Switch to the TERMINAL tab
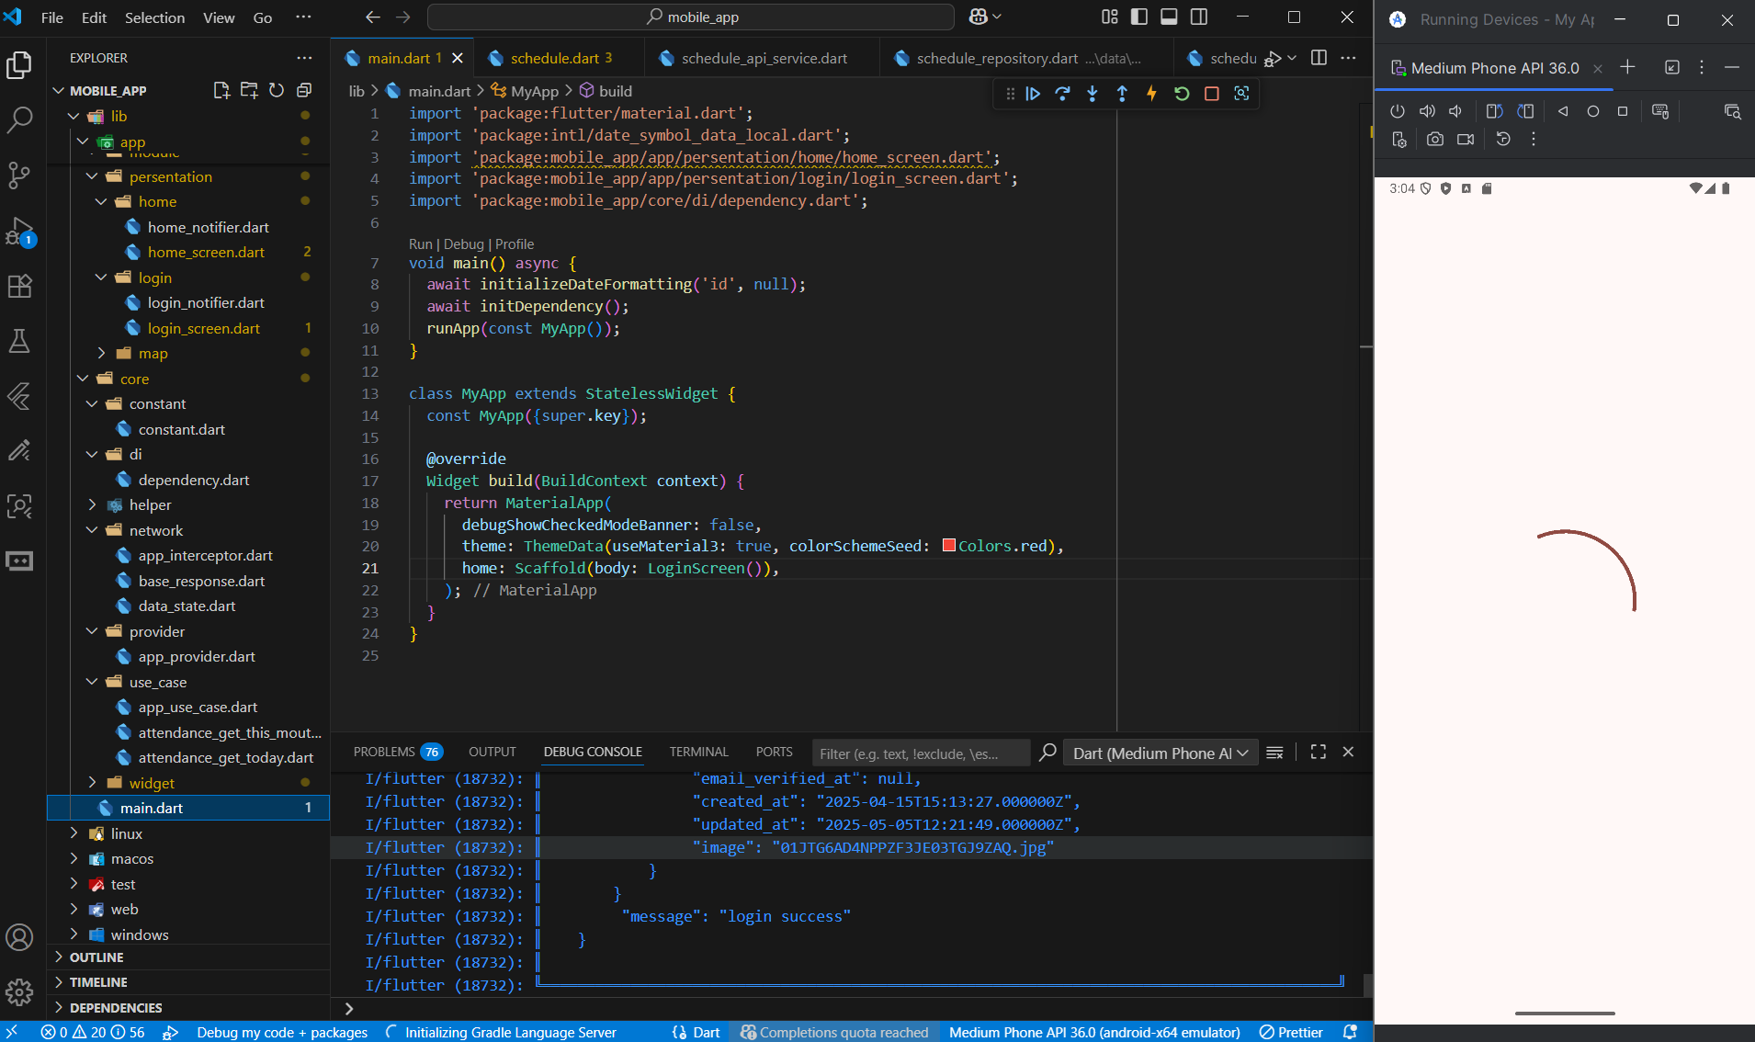Viewport: 1755px width, 1042px height. pyautogui.click(x=698, y=752)
